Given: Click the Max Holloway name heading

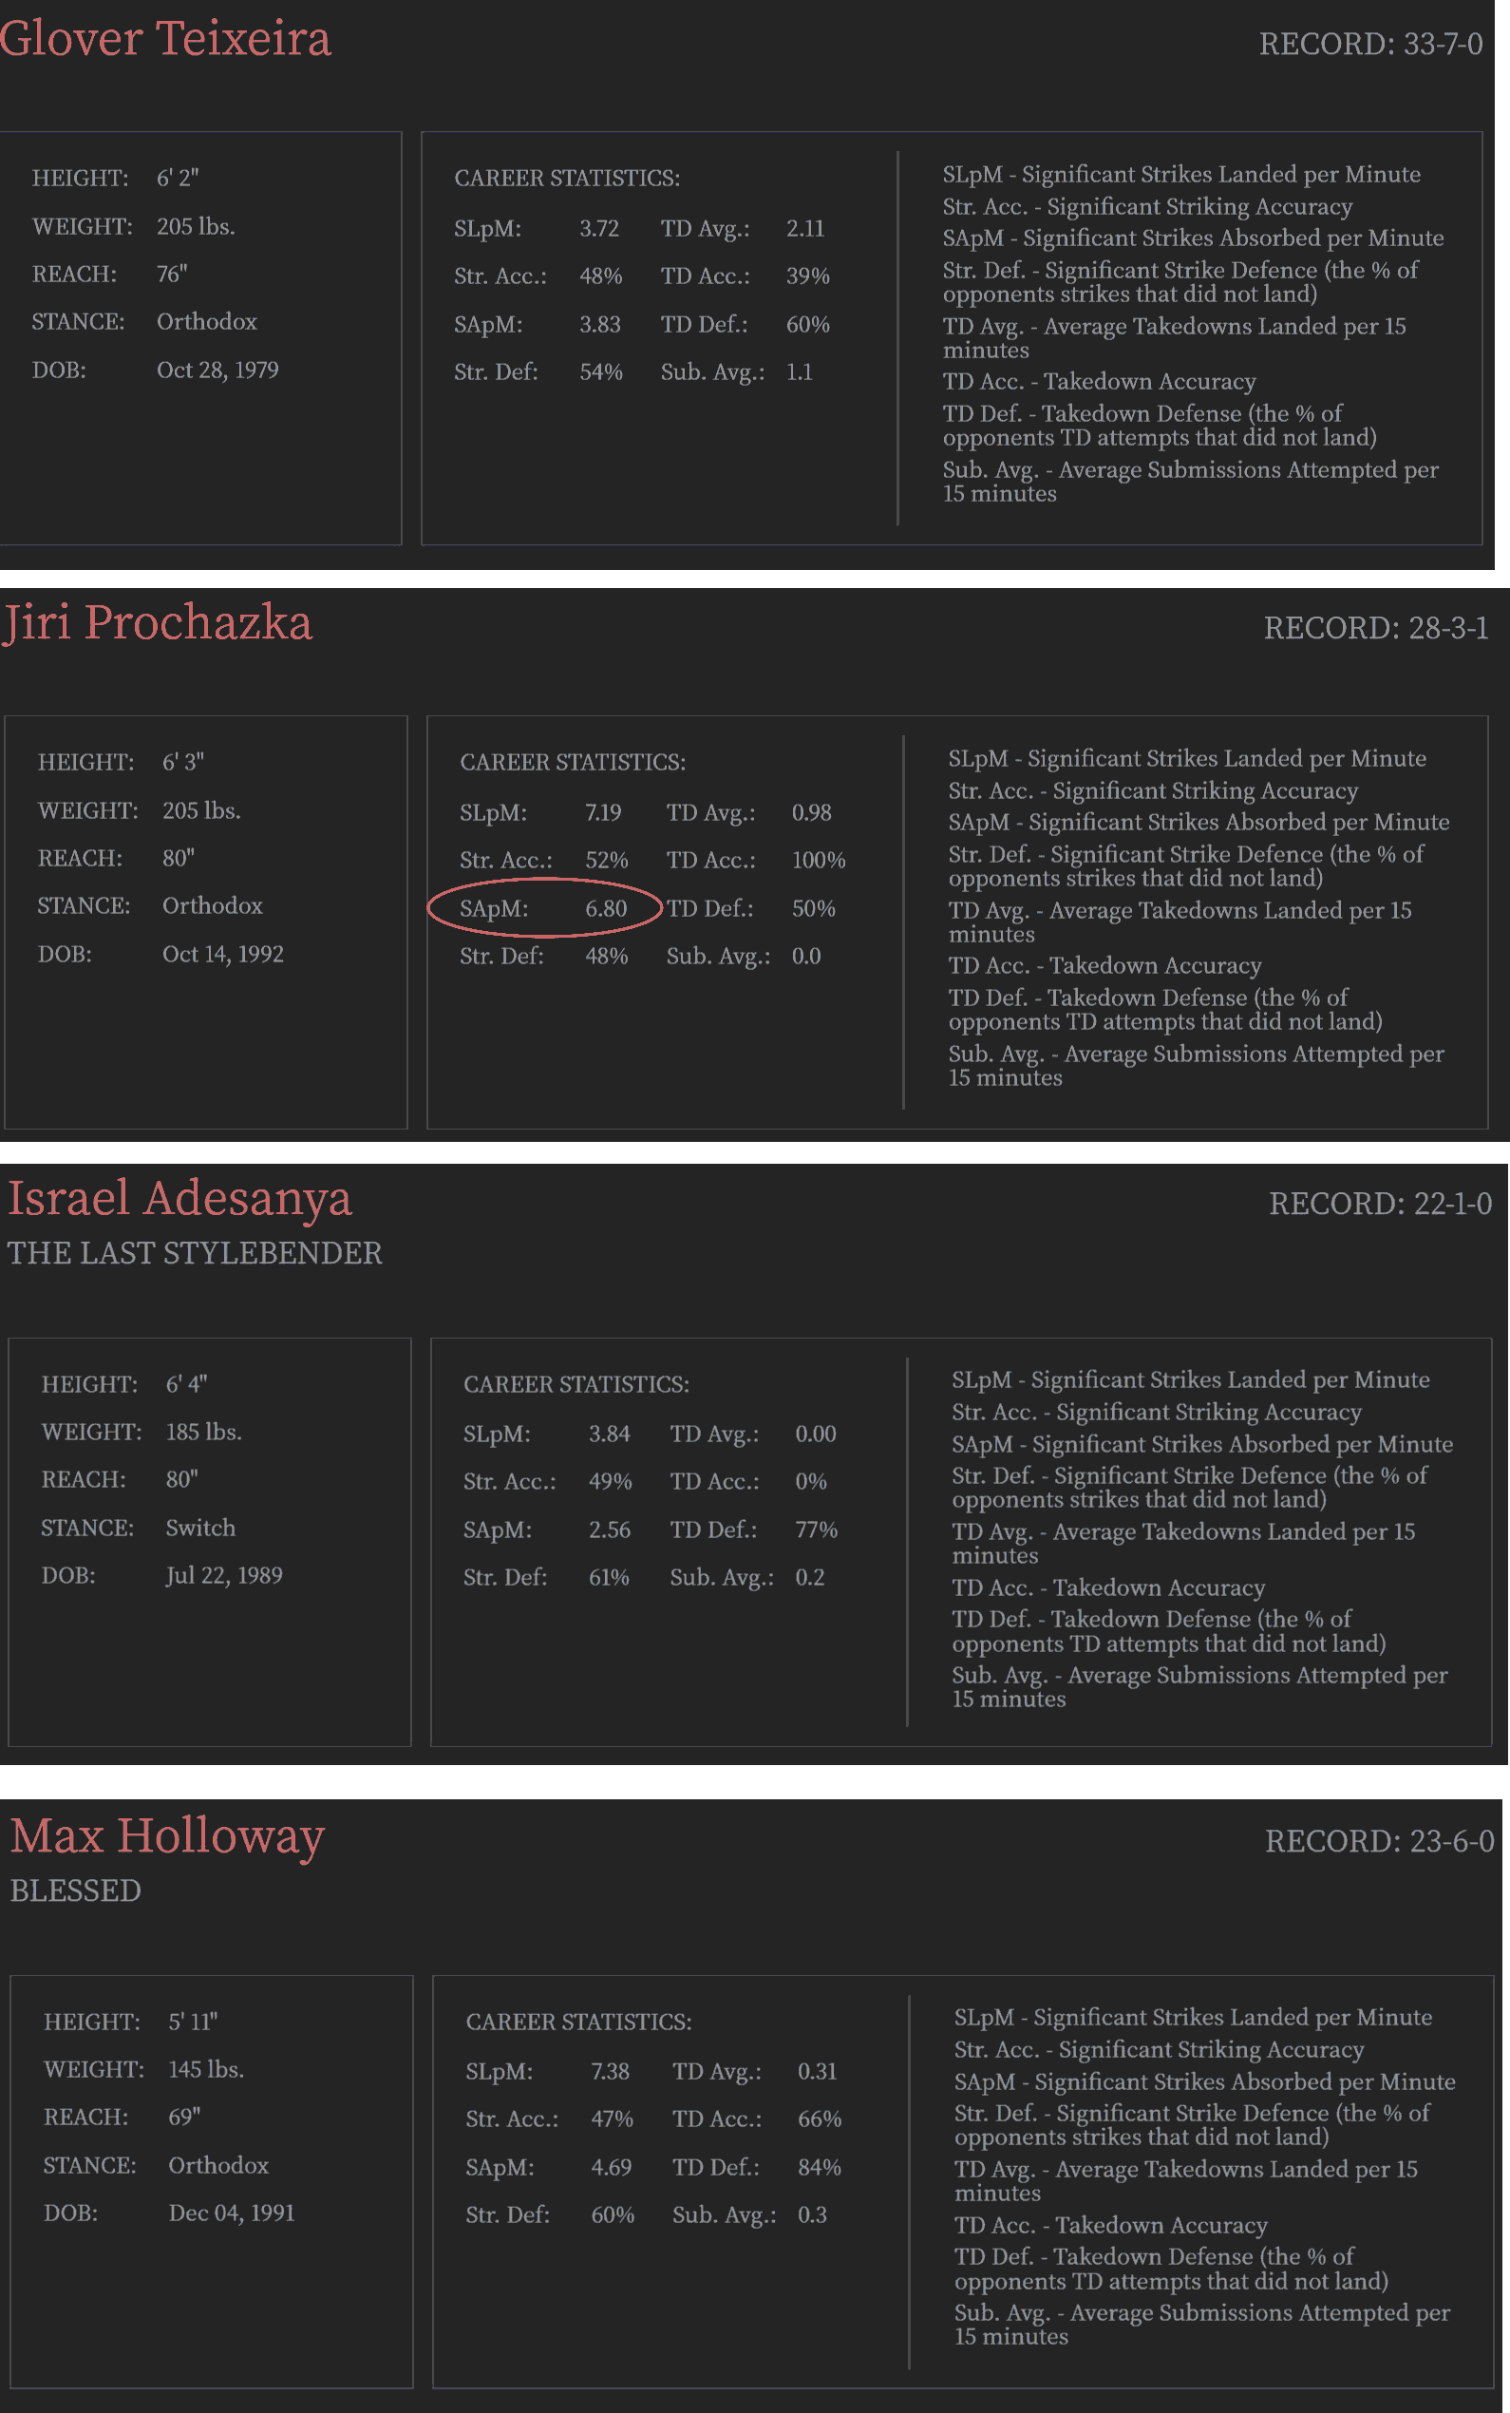Looking at the screenshot, I should tap(168, 1836).
